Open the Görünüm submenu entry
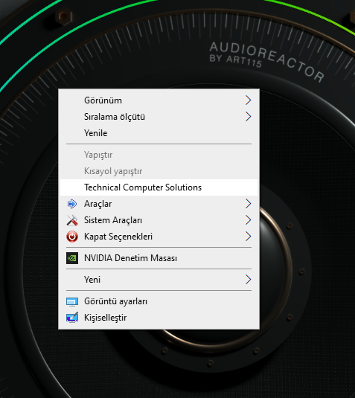This screenshot has height=398, width=355. coord(159,100)
